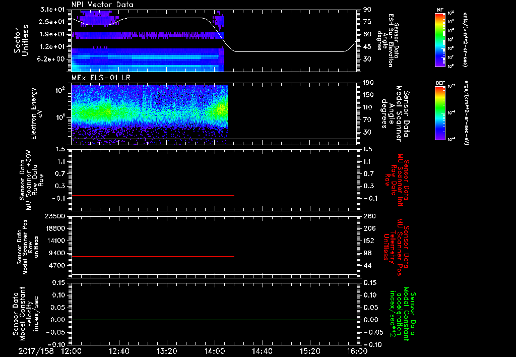Screen dimensions: 516x357
Task: Click the 75 degree elevation tick
Action: [367, 22]
